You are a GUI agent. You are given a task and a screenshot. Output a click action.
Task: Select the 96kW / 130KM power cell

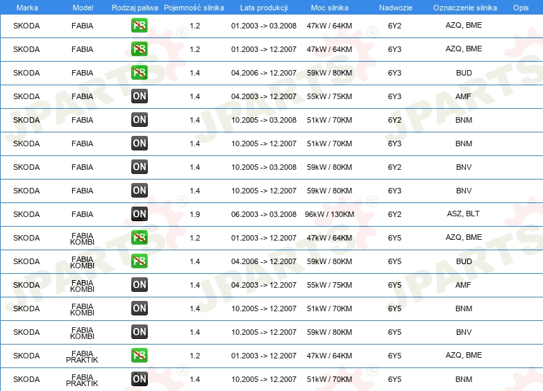(329, 214)
